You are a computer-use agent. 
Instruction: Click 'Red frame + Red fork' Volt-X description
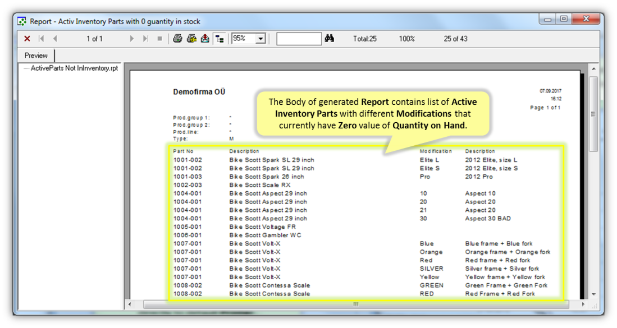(497, 260)
